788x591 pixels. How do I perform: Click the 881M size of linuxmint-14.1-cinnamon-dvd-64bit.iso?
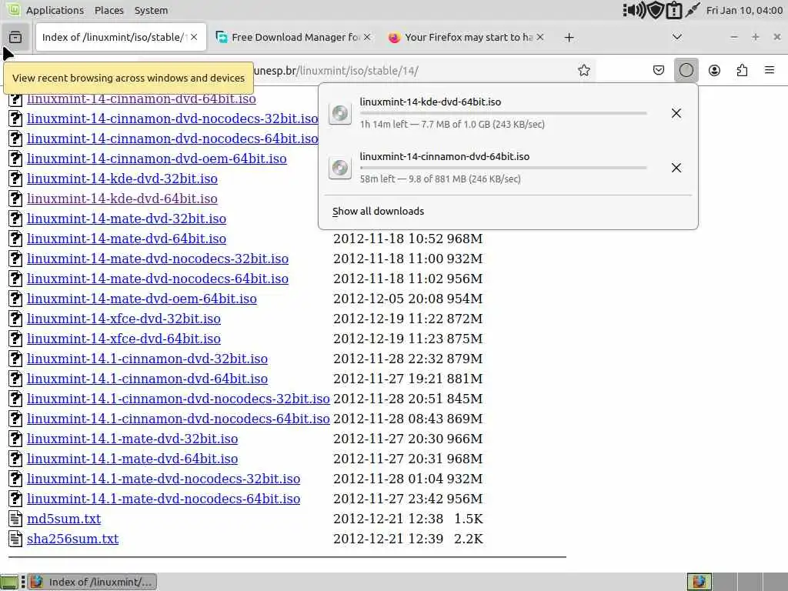(x=465, y=379)
